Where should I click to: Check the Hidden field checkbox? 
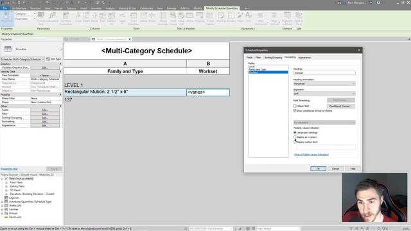click(295, 106)
